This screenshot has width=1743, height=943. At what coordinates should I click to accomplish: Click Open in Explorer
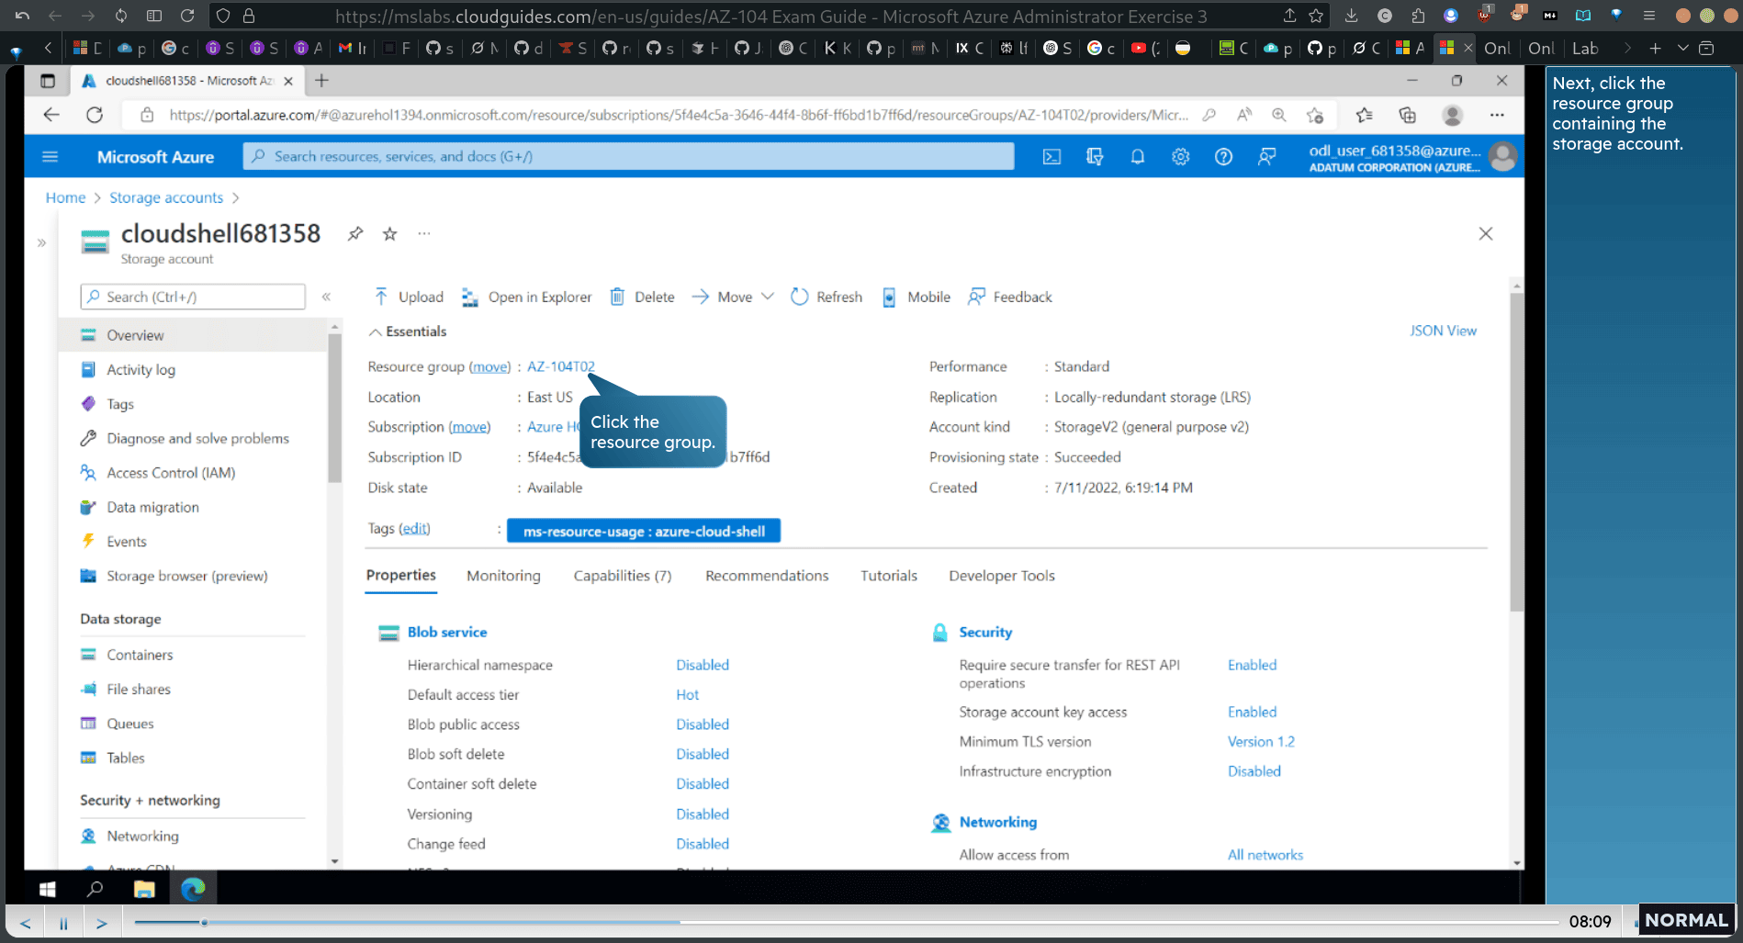527,297
